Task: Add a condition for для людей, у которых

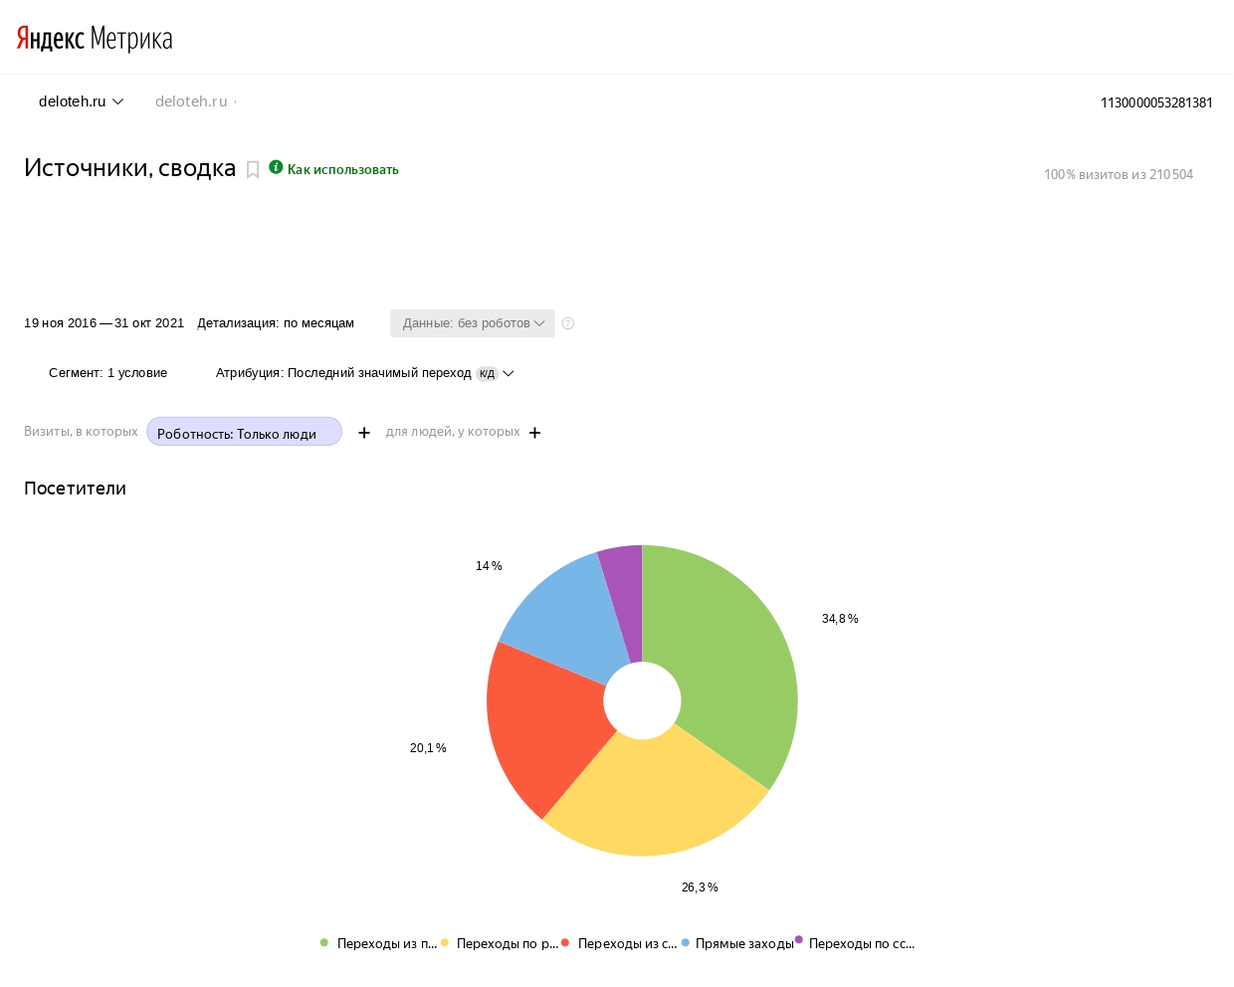Action: point(534,433)
